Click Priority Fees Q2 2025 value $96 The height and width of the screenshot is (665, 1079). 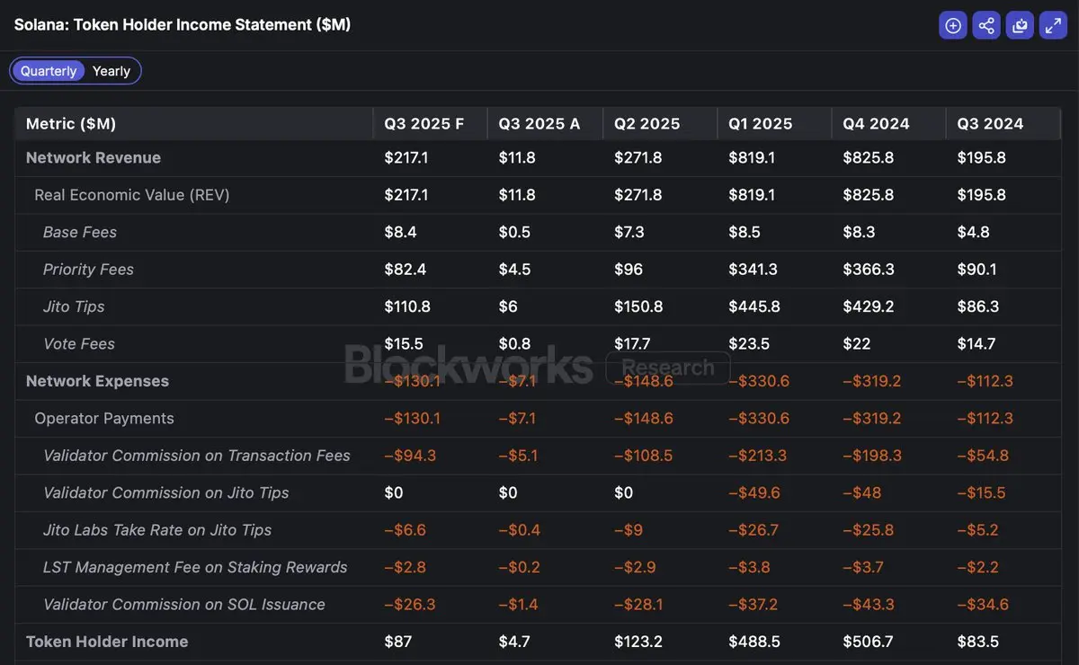pyautogui.click(x=629, y=270)
